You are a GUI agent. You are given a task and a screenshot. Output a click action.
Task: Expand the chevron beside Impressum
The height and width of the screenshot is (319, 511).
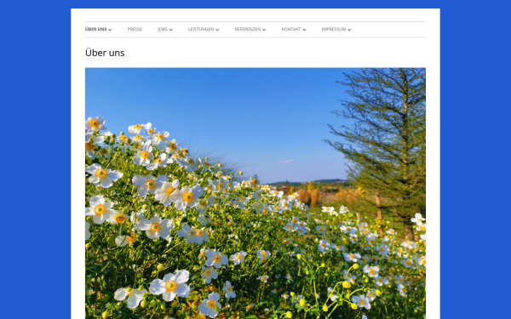tap(349, 30)
